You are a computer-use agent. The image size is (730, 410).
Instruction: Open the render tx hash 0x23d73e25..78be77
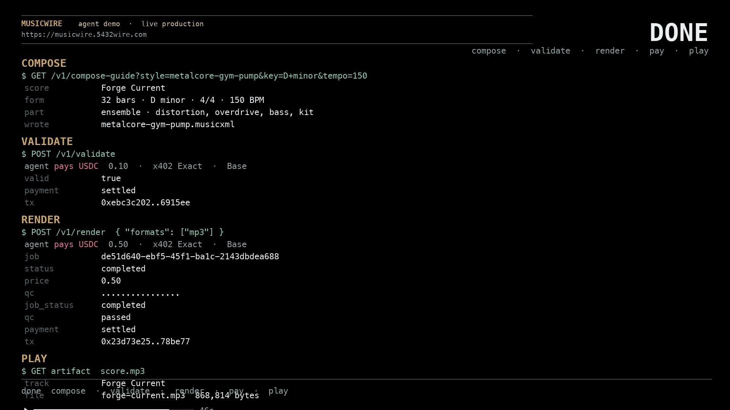(x=146, y=342)
